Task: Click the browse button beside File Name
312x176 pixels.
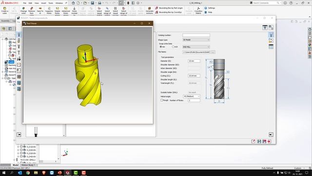Action: click(213, 52)
